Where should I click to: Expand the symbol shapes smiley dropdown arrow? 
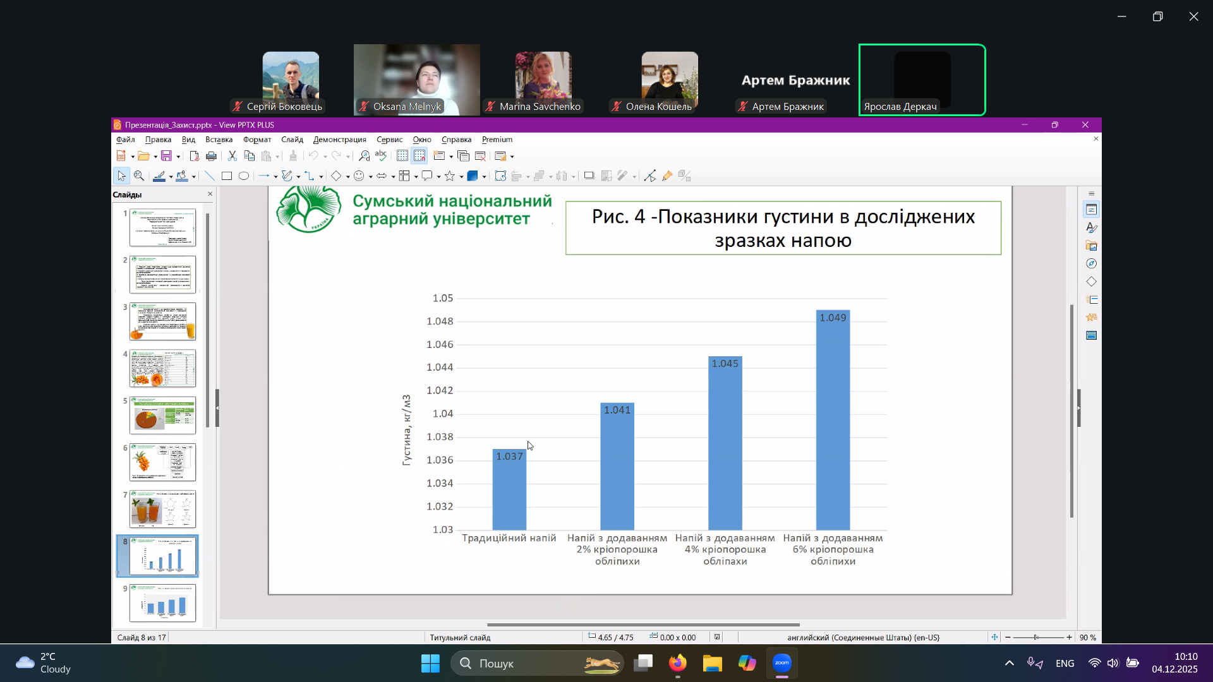tap(370, 177)
